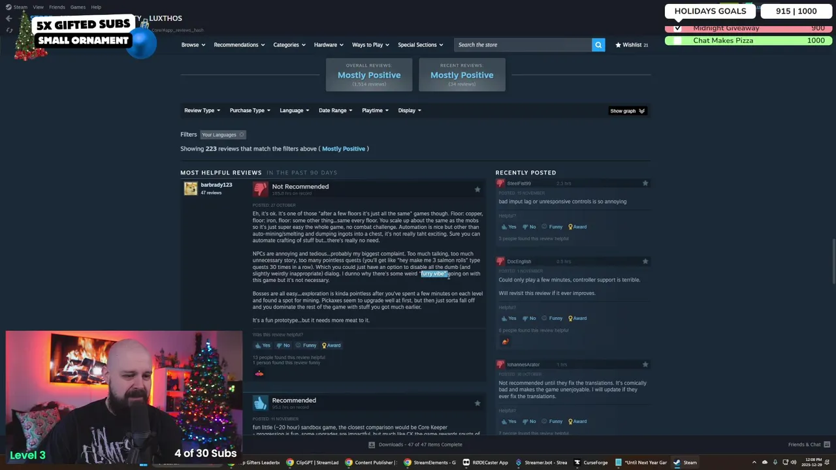The height and width of the screenshot is (470, 836).
Task: Open the Language filter dropdown
Action: point(295,110)
